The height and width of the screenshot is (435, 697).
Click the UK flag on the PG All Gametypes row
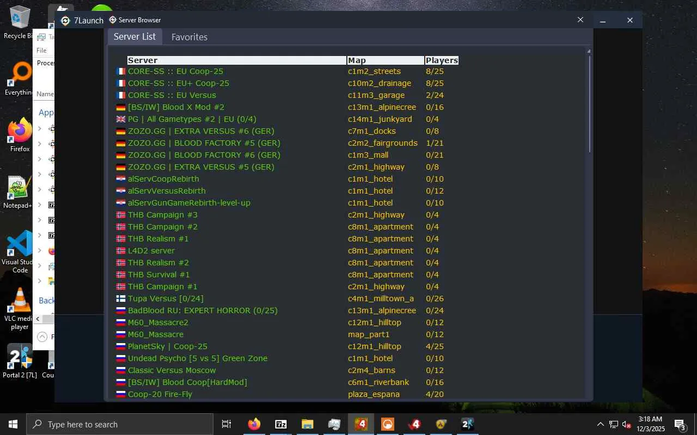(x=121, y=119)
